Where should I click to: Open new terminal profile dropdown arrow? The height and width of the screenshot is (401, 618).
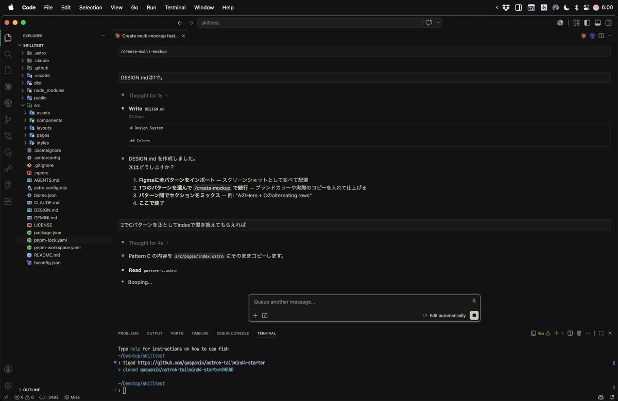tap(562, 333)
